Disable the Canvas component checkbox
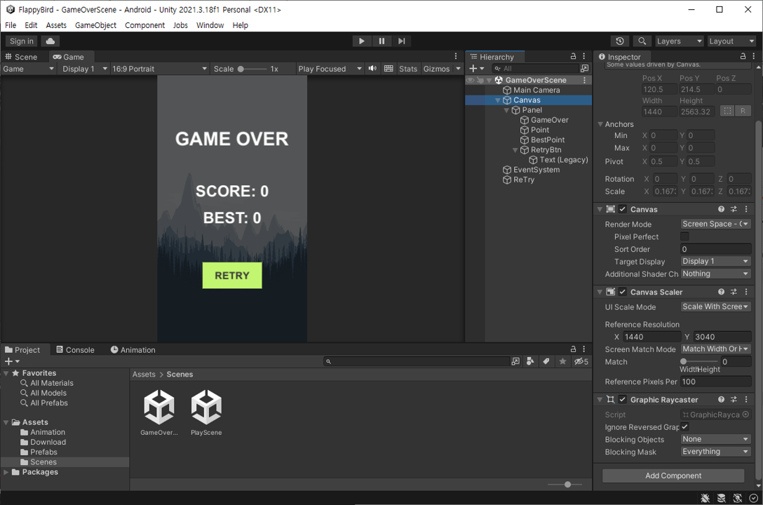 (x=622, y=209)
